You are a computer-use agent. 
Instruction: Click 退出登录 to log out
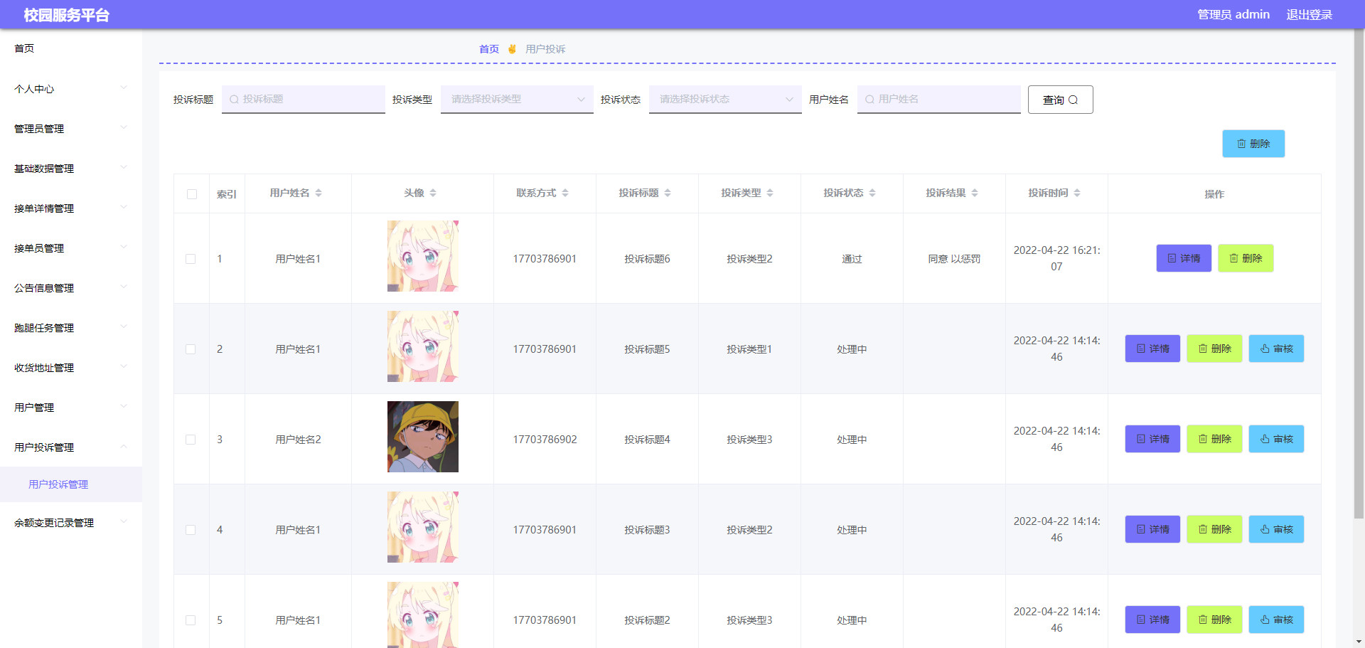[1309, 14]
